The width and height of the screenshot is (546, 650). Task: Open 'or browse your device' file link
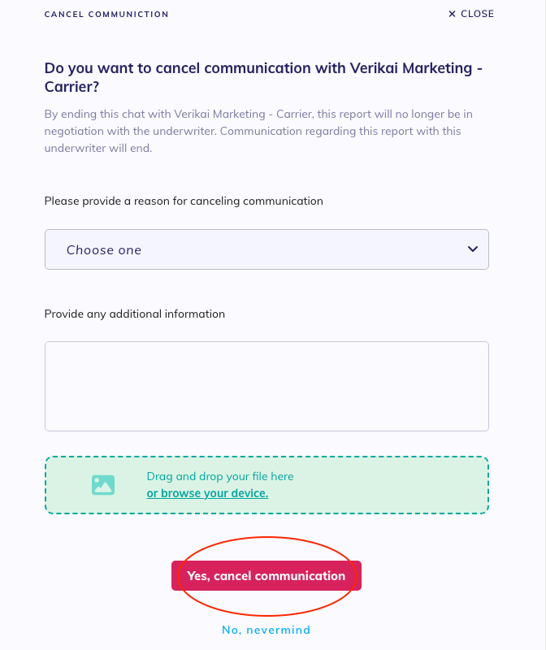207,493
